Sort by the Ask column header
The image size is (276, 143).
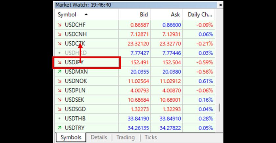[x=175, y=15]
